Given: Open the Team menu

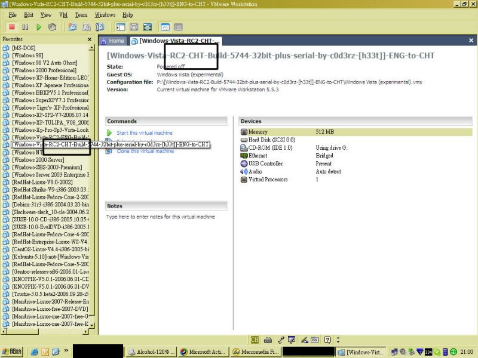Looking at the screenshot, I should 81,15.
